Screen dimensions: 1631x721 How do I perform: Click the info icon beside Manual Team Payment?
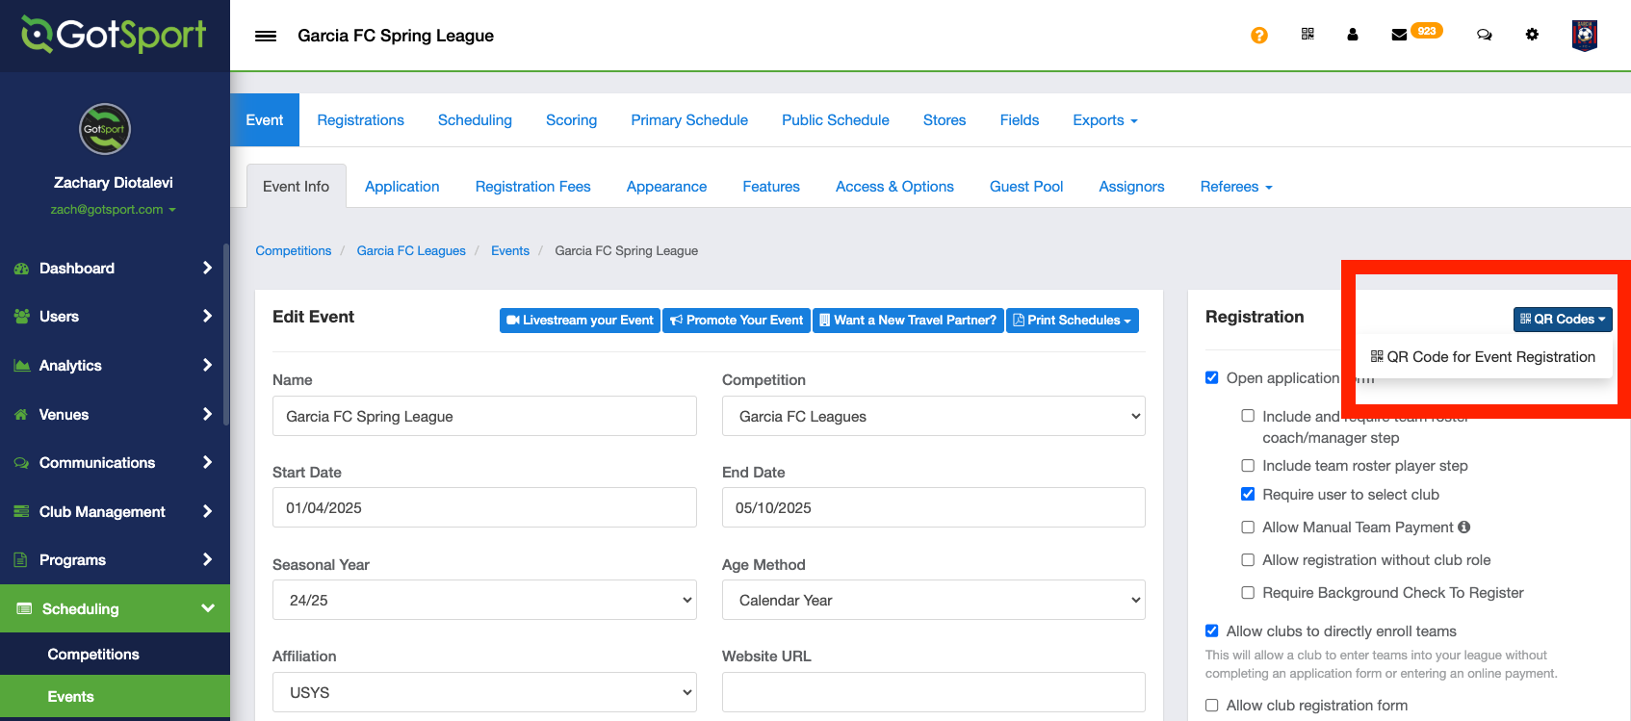coord(1464,528)
